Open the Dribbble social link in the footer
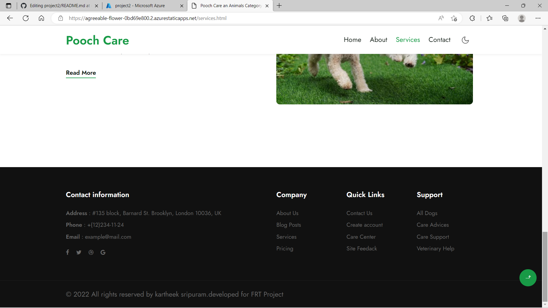548x308 pixels. 91,252
